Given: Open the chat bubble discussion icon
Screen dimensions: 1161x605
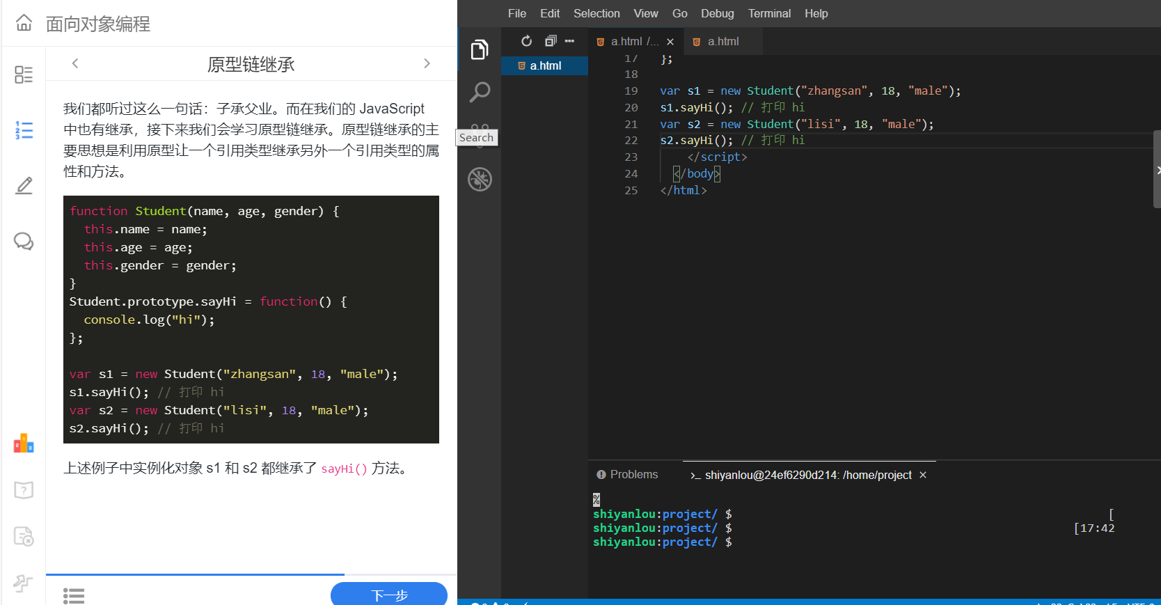Looking at the screenshot, I should point(24,242).
